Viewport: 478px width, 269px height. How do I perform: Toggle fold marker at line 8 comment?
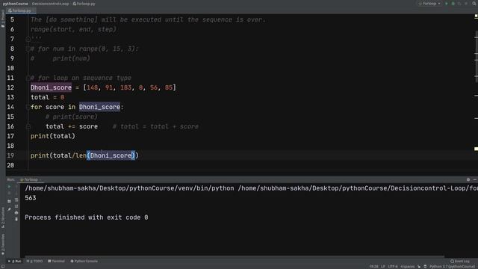point(28,49)
